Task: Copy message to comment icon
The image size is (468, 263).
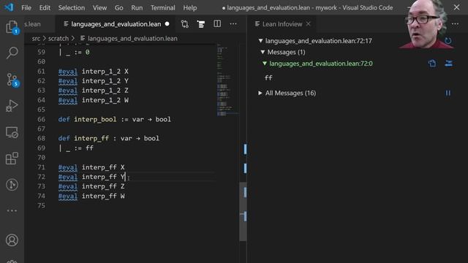Action: click(x=432, y=64)
